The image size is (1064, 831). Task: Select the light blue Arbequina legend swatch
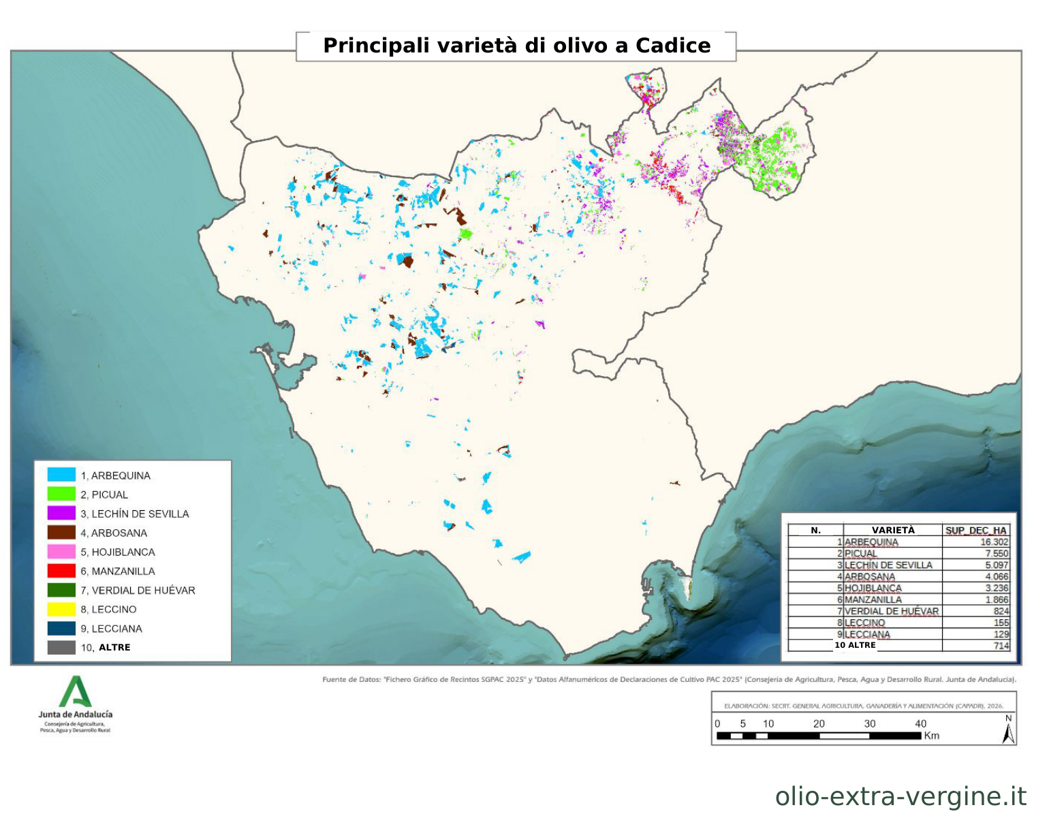pos(61,475)
